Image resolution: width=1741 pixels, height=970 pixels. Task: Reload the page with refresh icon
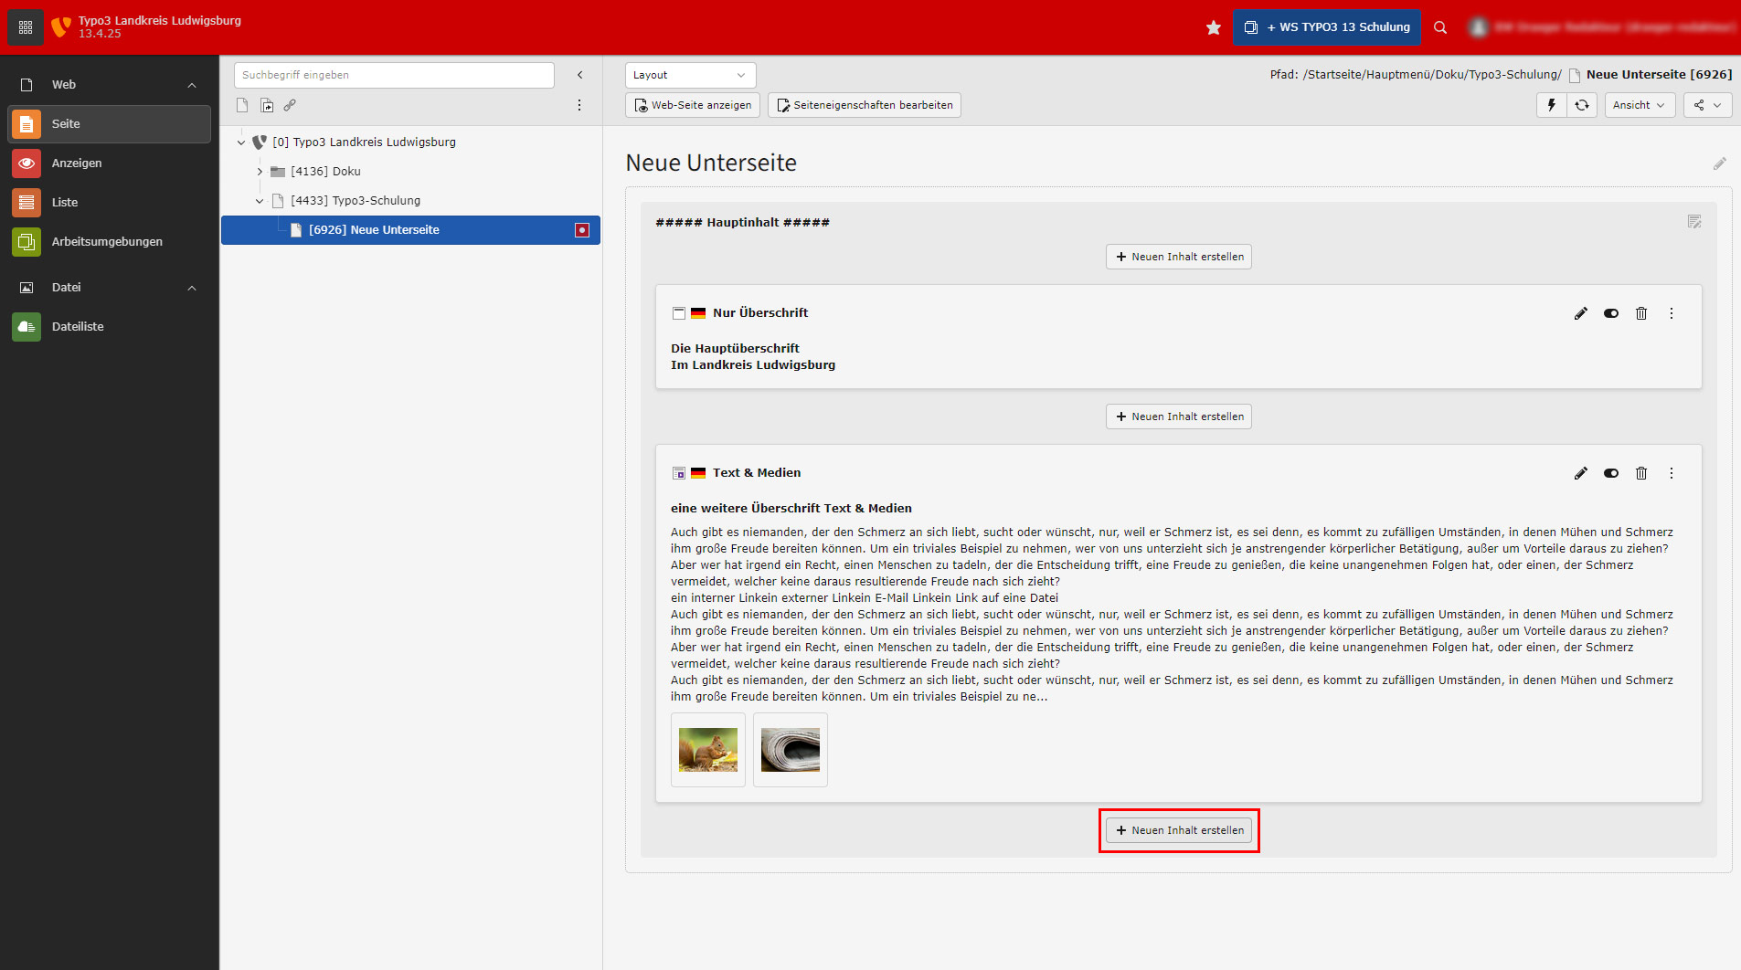[x=1582, y=105]
